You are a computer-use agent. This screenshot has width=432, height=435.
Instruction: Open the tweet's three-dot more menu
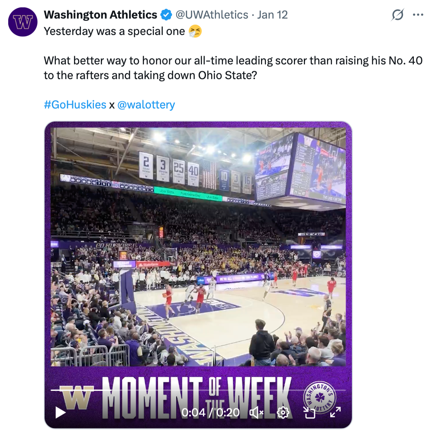(418, 15)
